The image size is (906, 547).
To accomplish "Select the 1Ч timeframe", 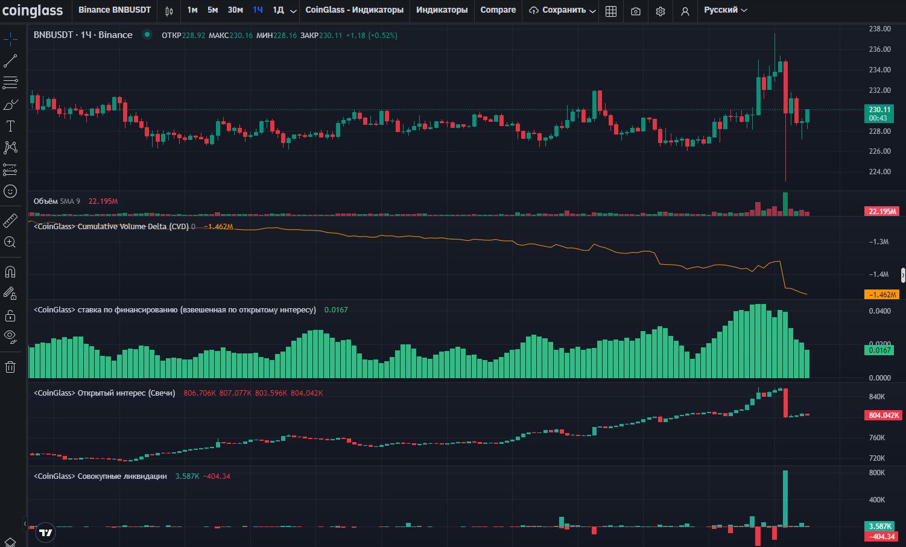I will (x=258, y=10).
